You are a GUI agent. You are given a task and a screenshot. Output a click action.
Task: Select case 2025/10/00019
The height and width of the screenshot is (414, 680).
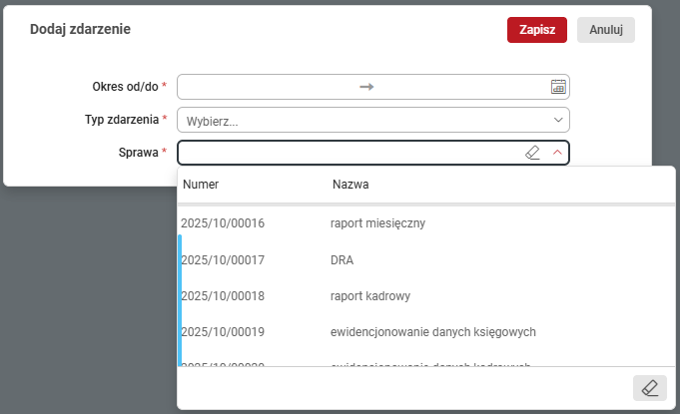(x=223, y=332)
